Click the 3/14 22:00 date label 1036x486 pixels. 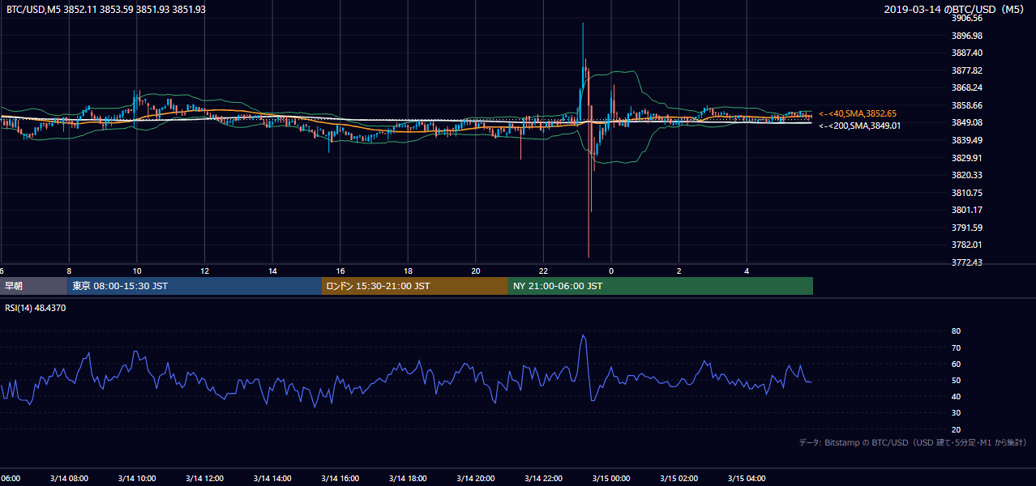point(544,479)
